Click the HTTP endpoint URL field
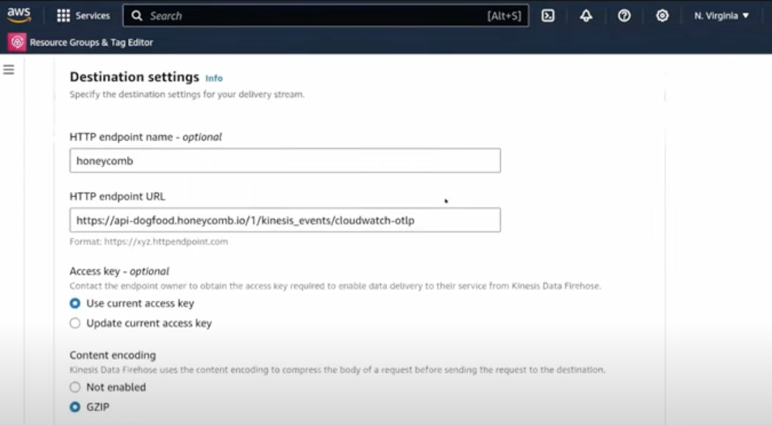Screen dimensions: 772x425 tap(284, 220)
